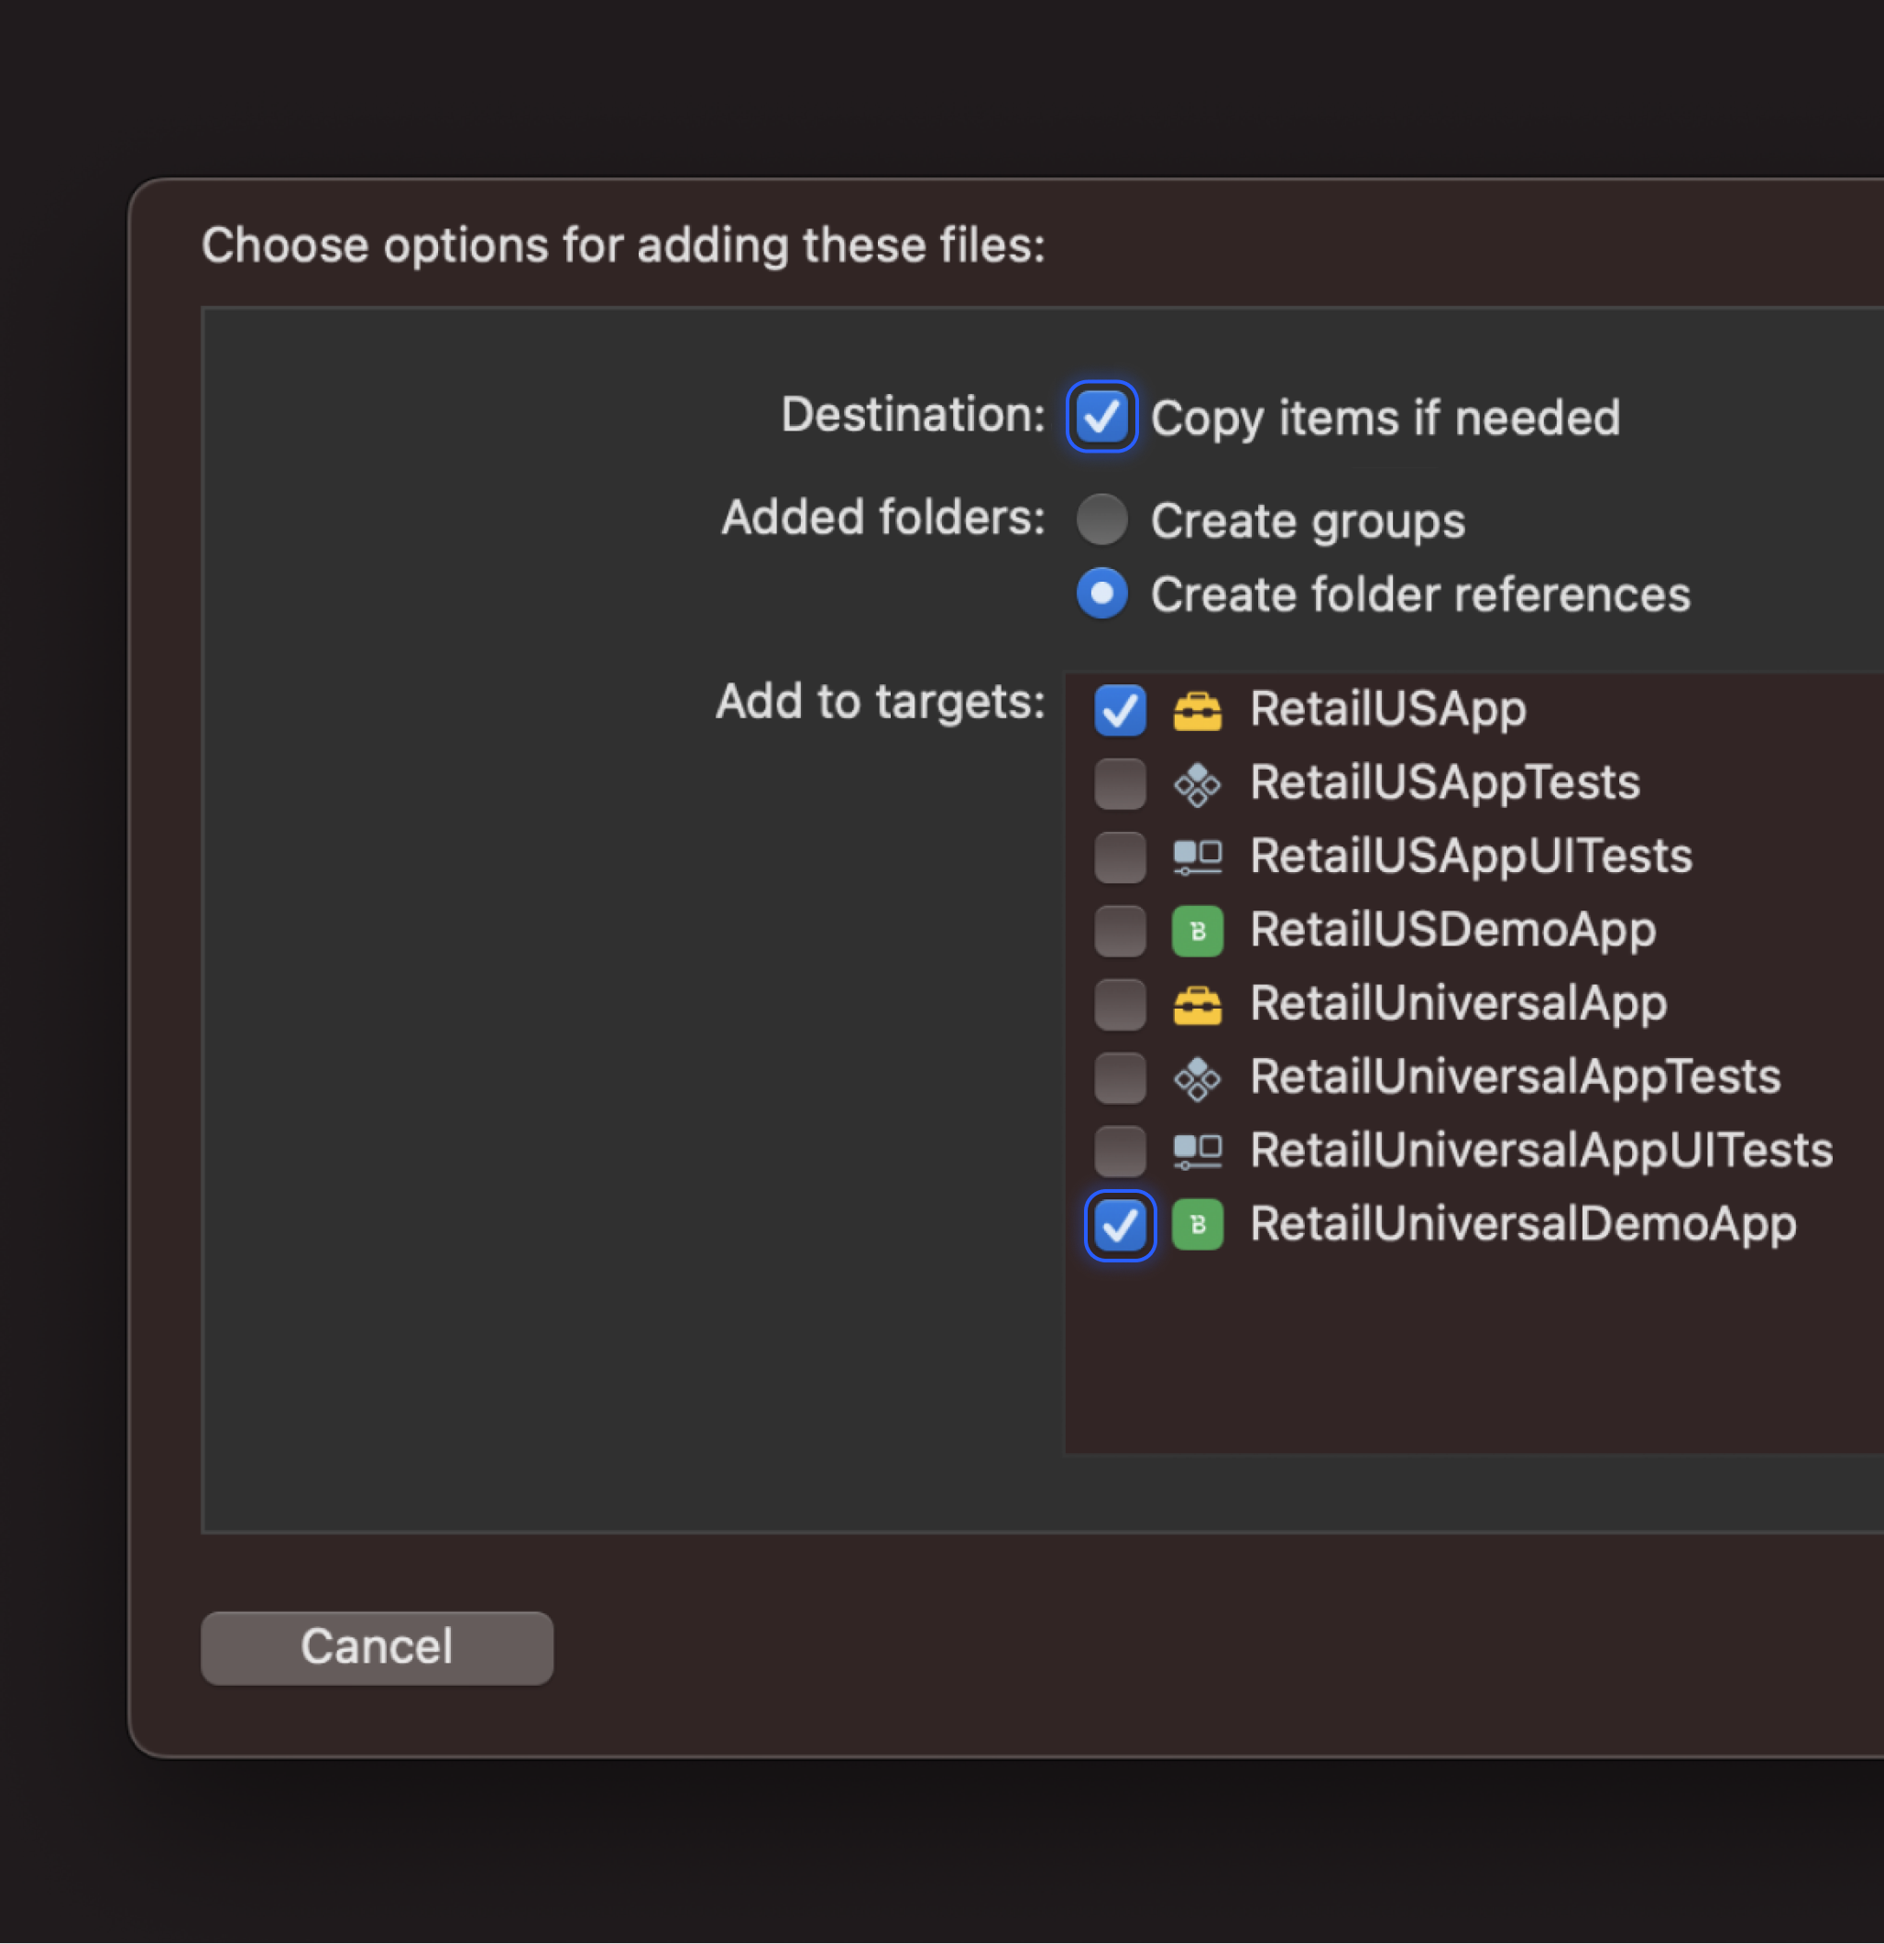Click the RetailUSAppUITests UI test icon
Image resolution: width=1884 pixels, height=1944 pixels.
(1197, 857)
